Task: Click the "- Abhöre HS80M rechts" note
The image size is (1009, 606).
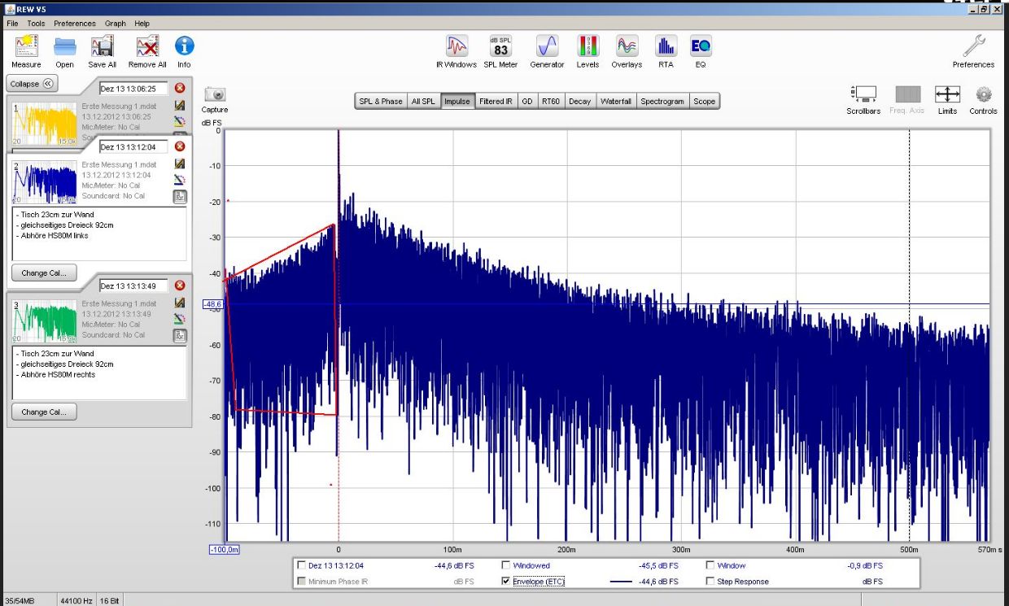Action: [x=55, y=375]
